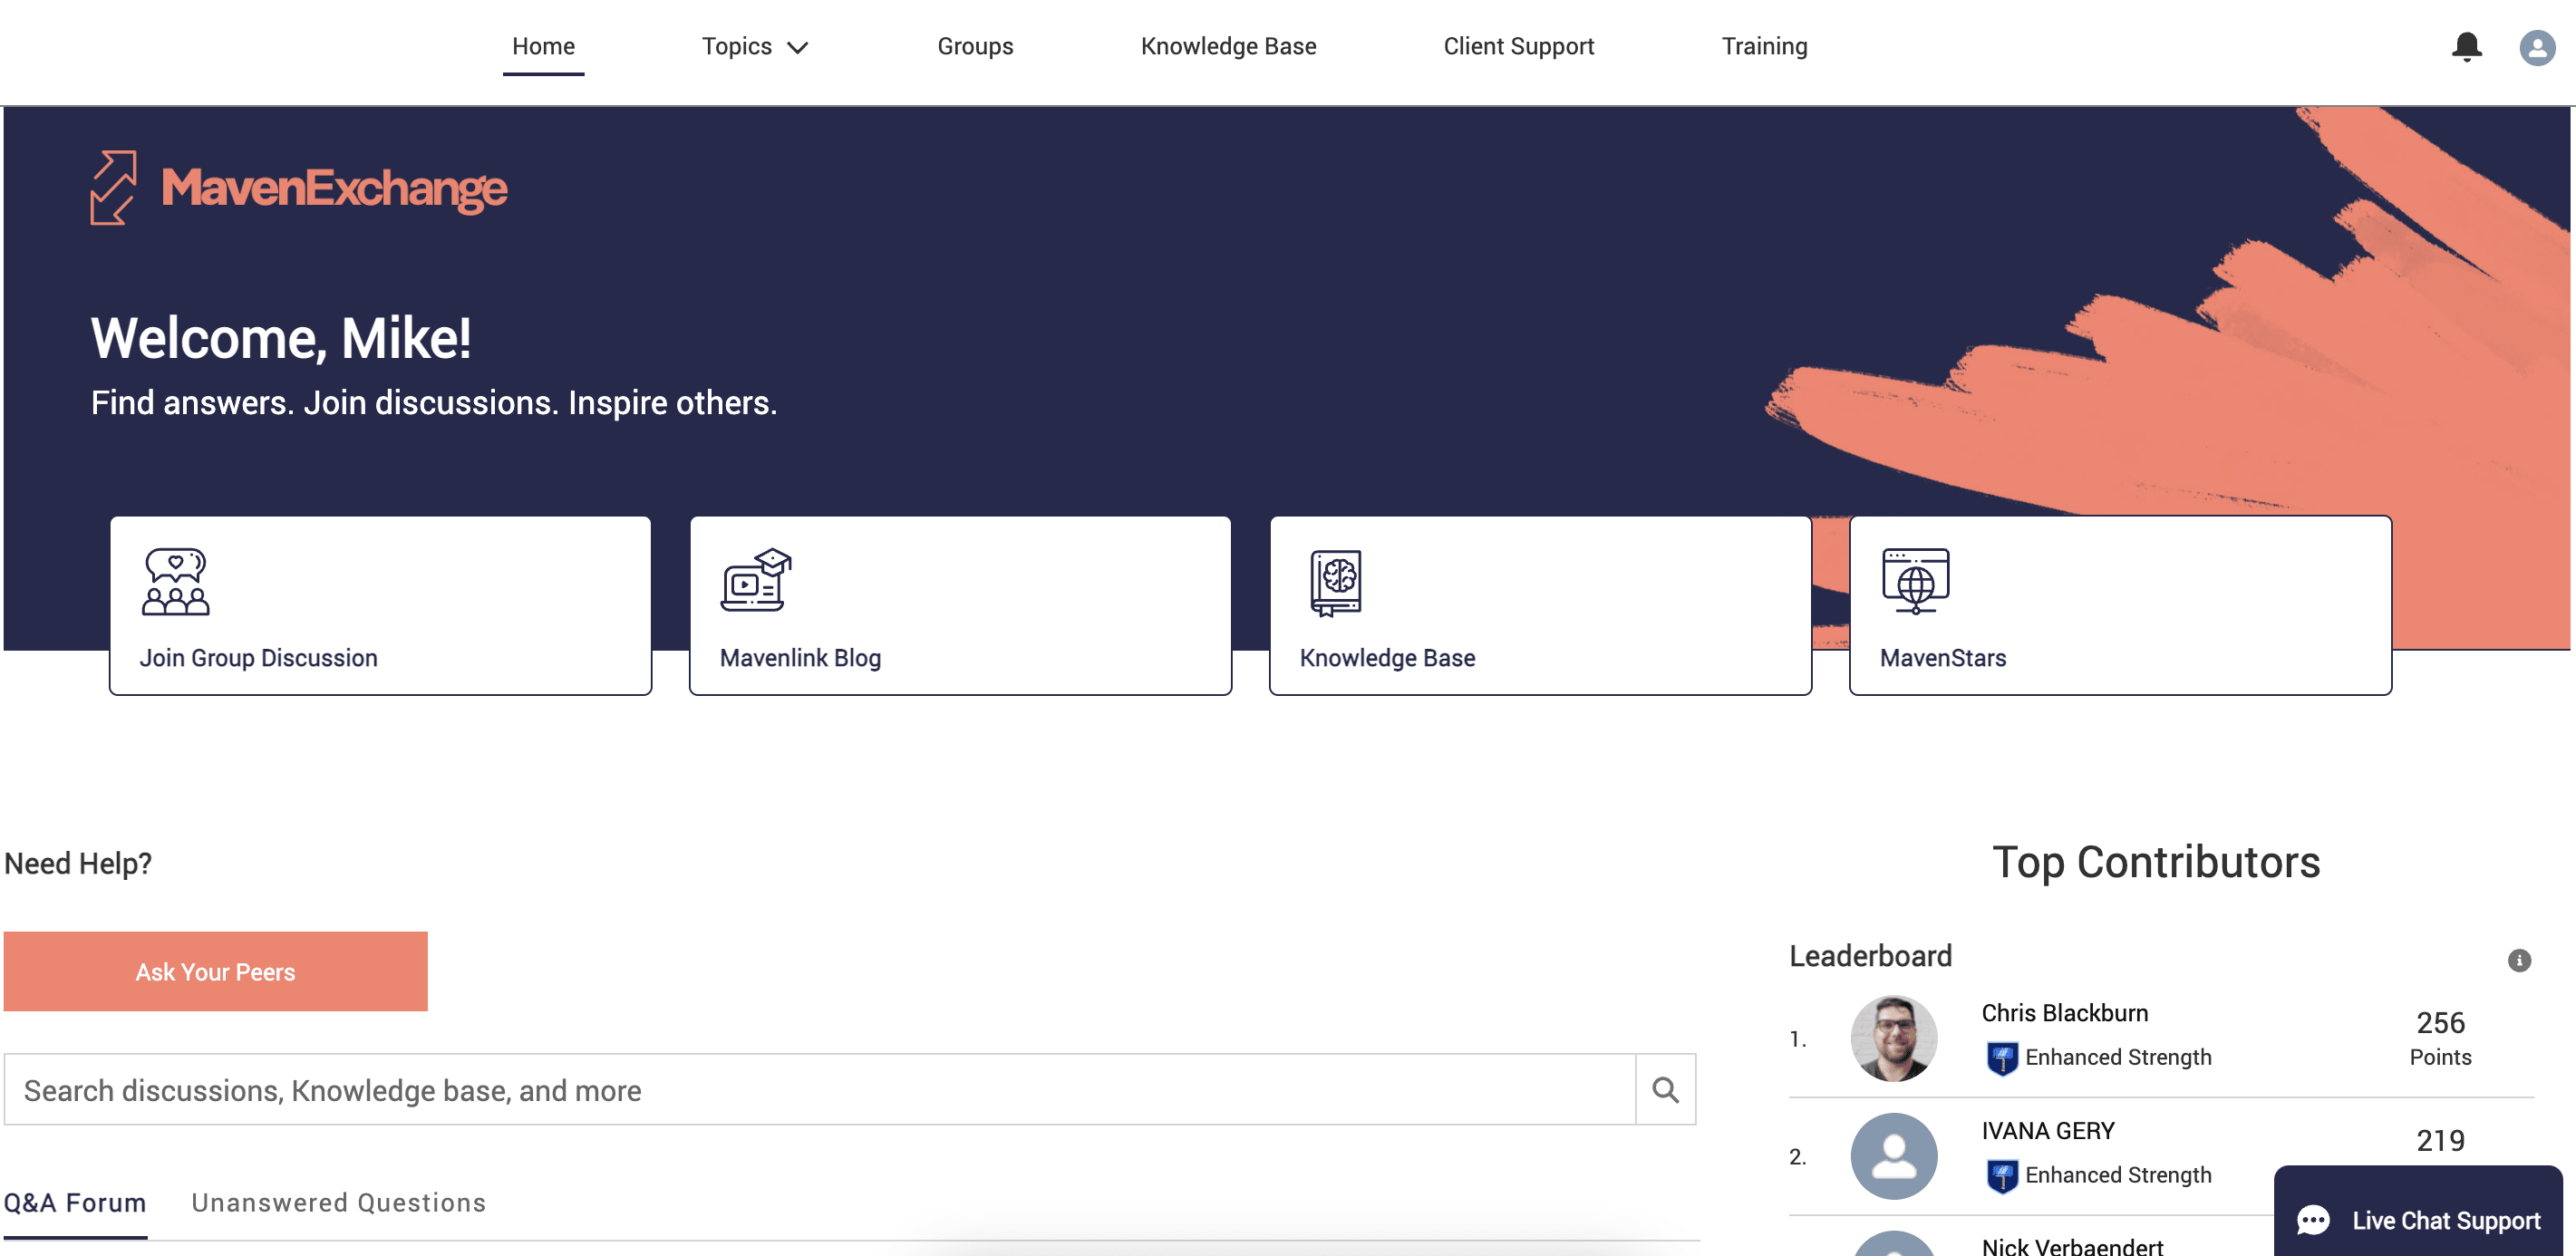Open Client Support page
Image resolution: width=2576 pixels, height=1256 pixels.
[x=1518, y=47]
